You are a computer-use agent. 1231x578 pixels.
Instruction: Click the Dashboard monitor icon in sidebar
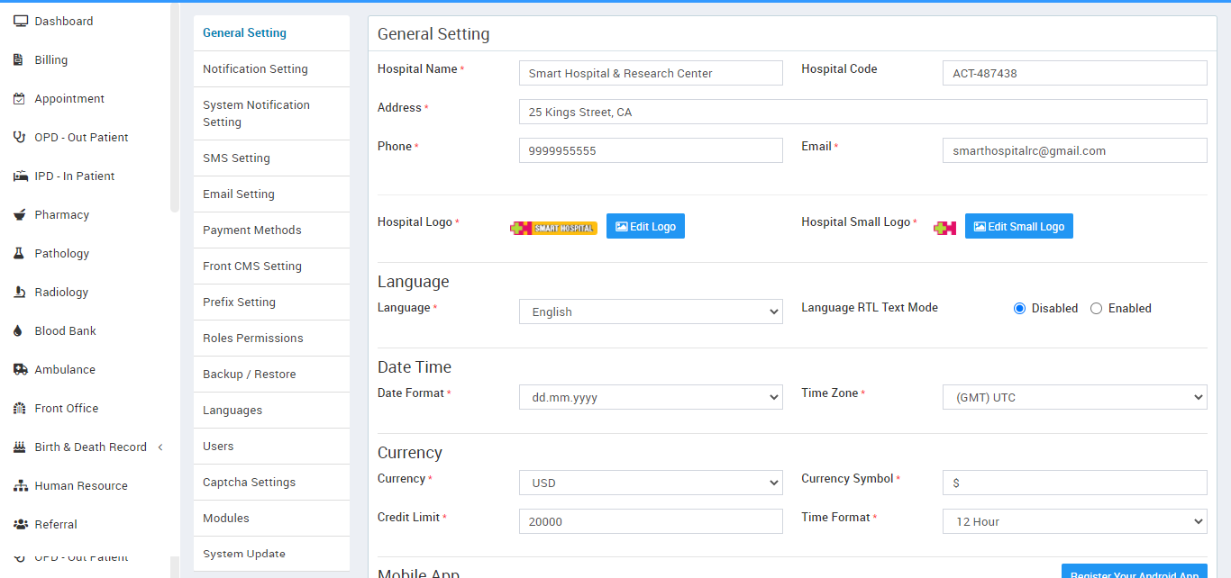tap(20, 22)
